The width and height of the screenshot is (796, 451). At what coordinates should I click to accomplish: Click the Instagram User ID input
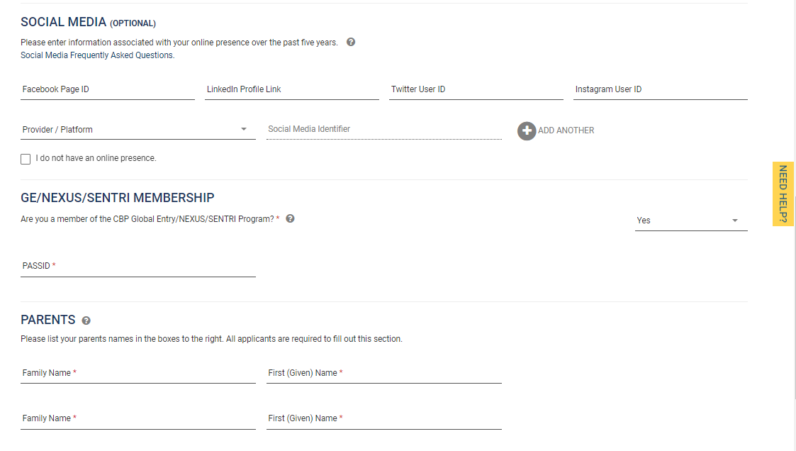660,90
